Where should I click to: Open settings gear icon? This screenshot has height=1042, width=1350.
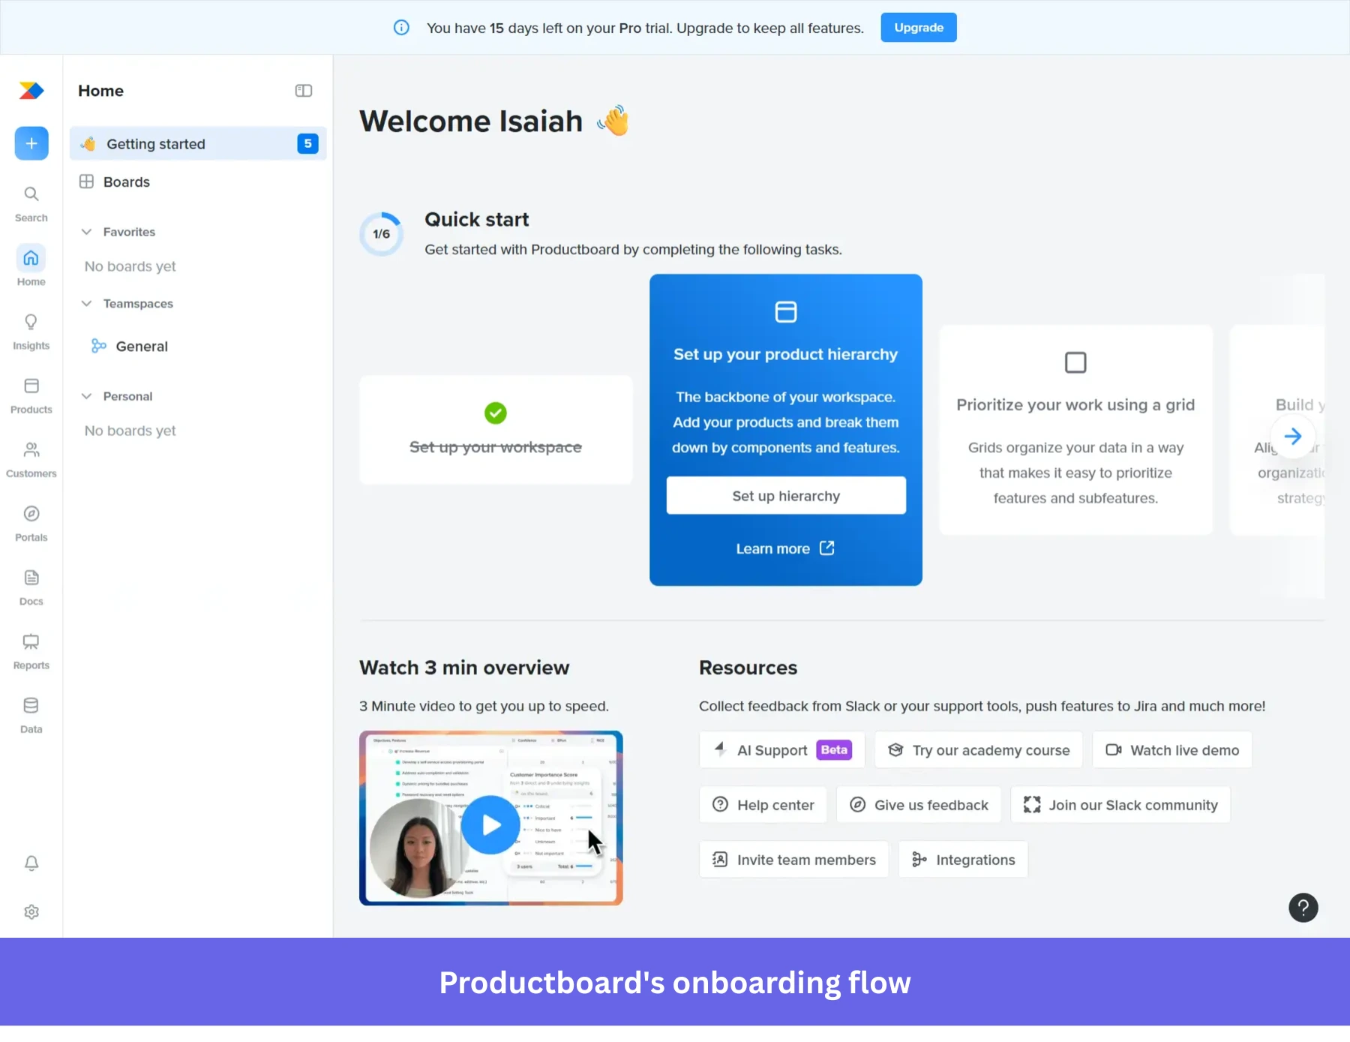click(31, 912)
